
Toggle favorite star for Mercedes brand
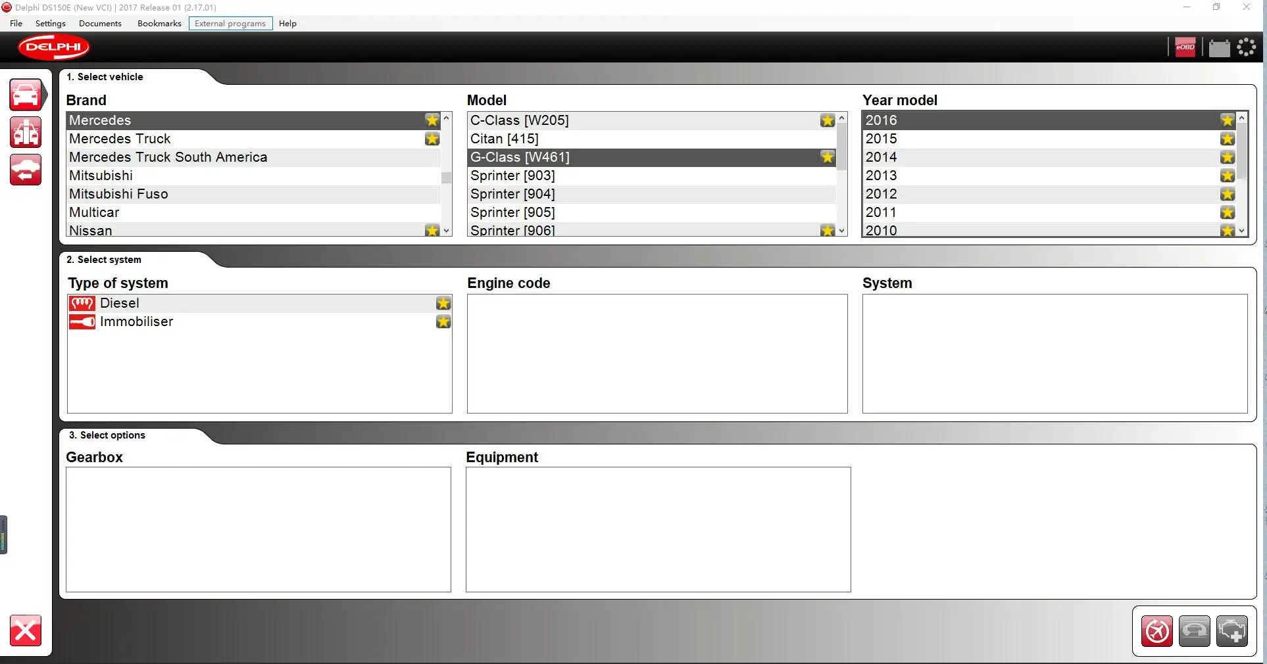pyautogui.click(x=432, y=120)
